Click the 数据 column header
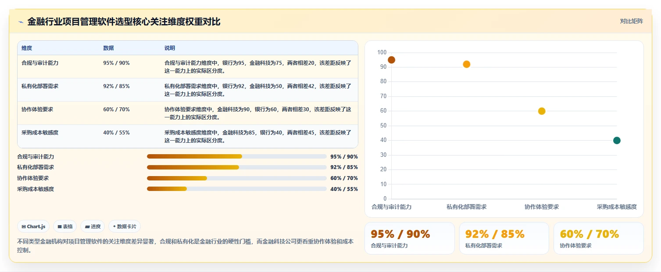The width and height of the screenshot is (661, 272). point(108,48)
